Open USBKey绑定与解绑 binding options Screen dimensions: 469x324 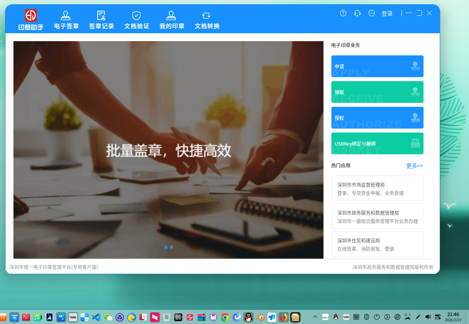click(377, 143)
